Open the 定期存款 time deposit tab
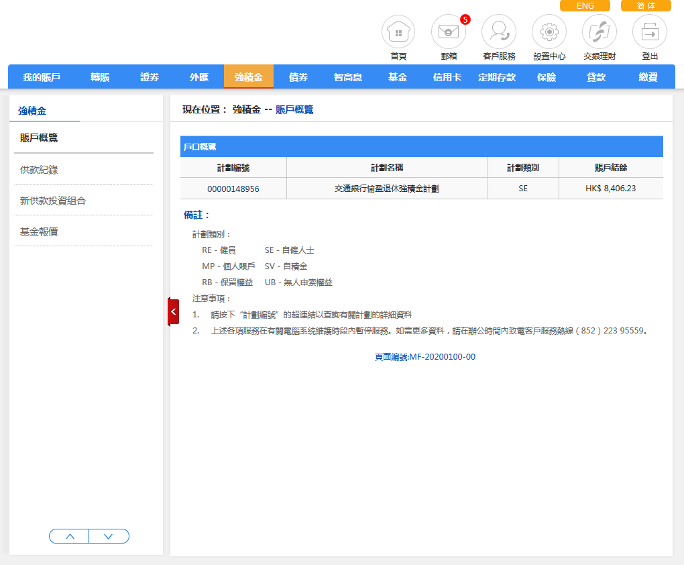684x565 pixels. pyautogui.click(x=497, y=77)
